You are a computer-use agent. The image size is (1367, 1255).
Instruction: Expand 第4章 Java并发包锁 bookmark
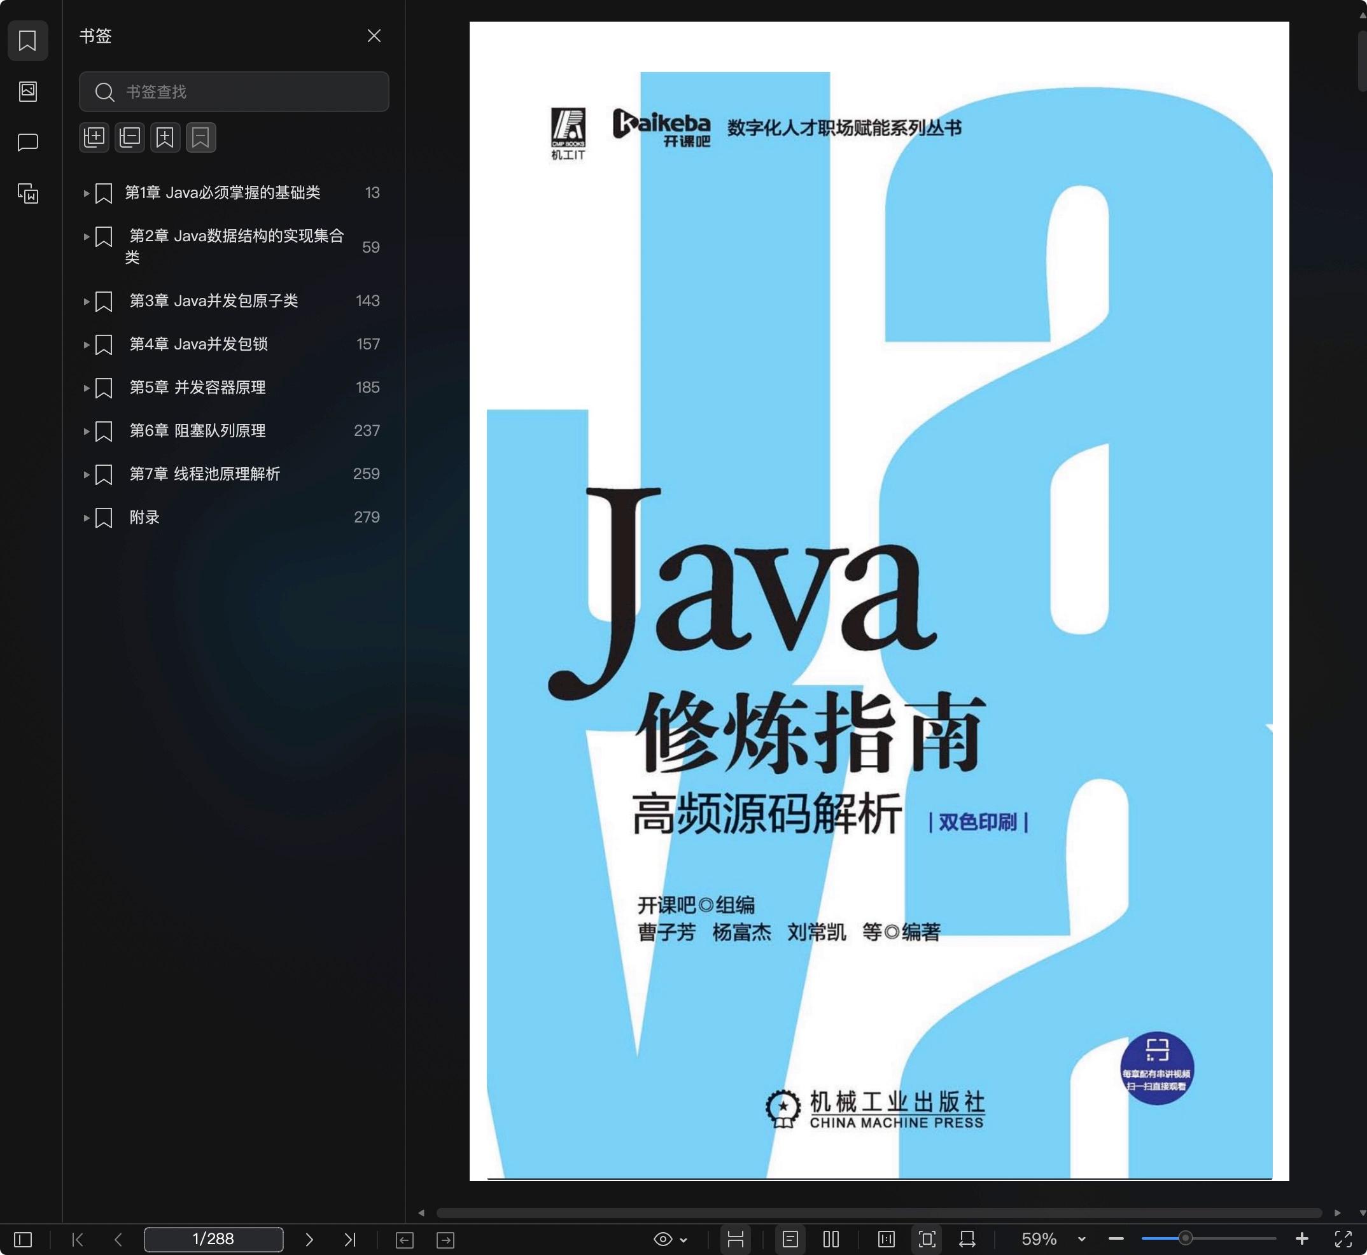[x=87, y=345]
